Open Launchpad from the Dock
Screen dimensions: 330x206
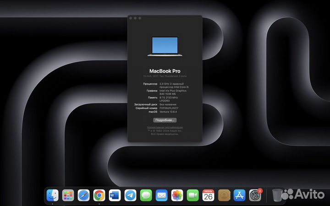tap(68, 195)
